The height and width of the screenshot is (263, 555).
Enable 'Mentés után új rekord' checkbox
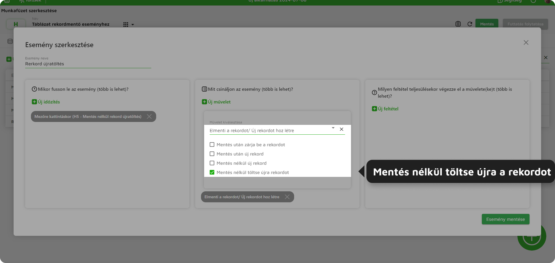[x=212, y=154]
